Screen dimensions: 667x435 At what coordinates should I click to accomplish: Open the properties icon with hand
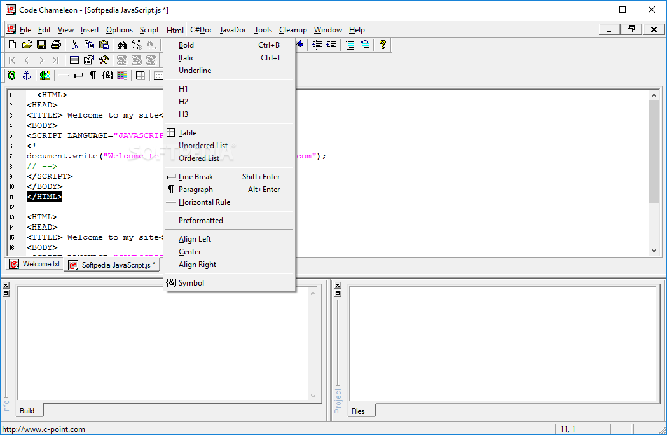pos(89,60)
